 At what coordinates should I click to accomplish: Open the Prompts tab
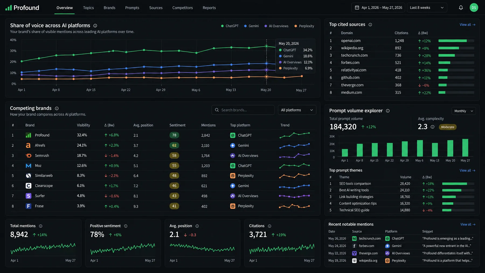click(132, 8)
